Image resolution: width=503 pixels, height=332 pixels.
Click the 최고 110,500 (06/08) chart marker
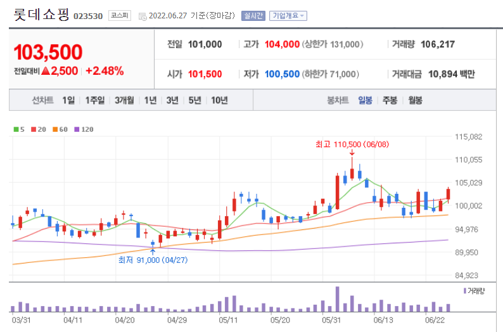(352, 144)
